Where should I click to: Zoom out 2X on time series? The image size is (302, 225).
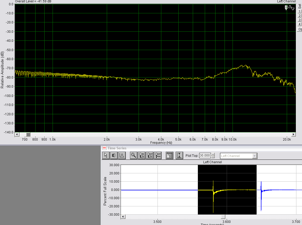coord(150,156)
